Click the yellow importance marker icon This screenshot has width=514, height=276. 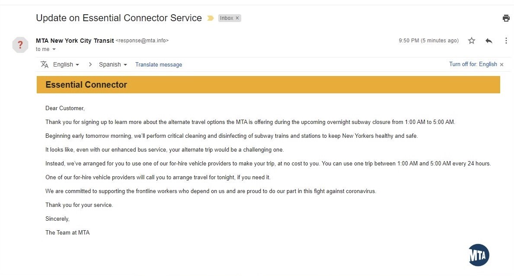(211, 18)
